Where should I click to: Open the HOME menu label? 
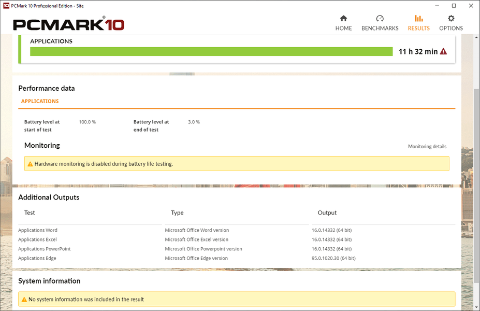tap(343, 28)
